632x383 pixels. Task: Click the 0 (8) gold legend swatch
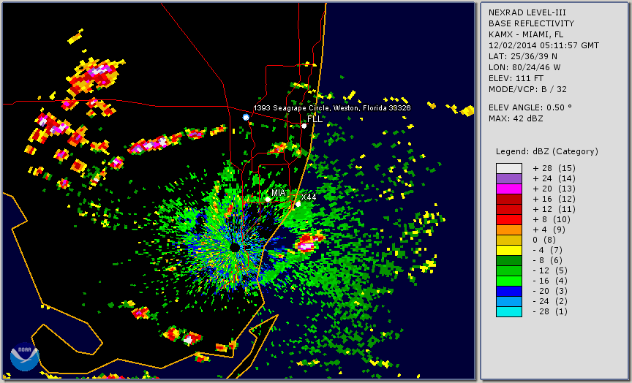[x=509, y=240]
